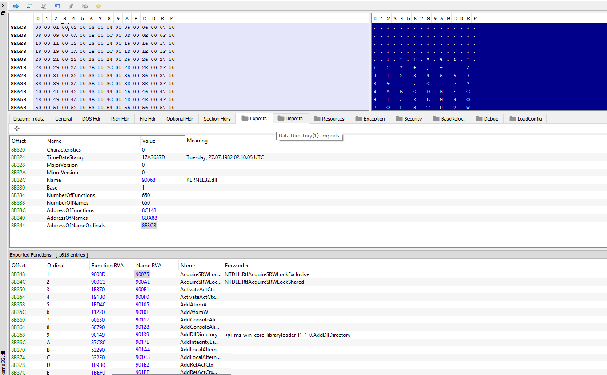Click the AddressOfNames value 8DA88

point(149,218)
